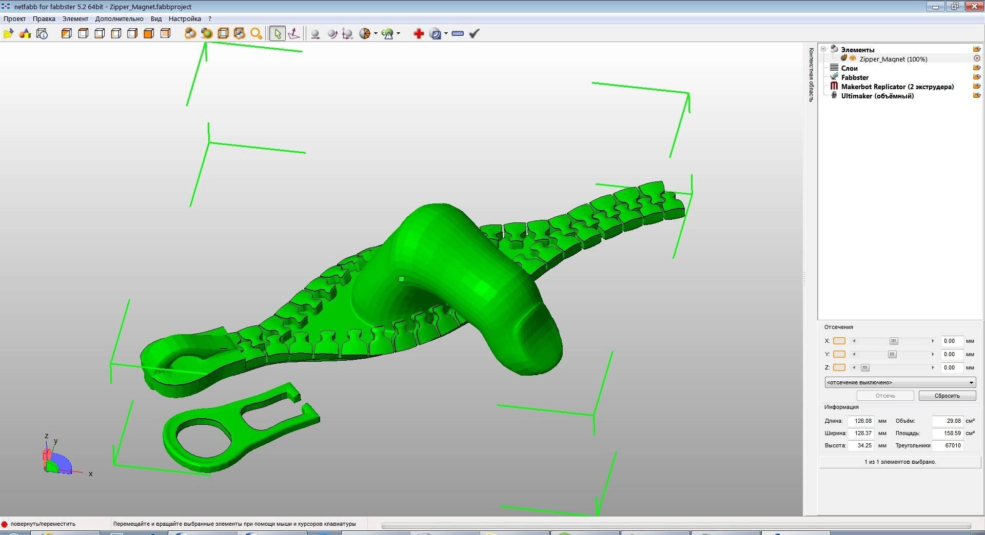The image size is (985, 535).
Task: Click the blue sphere toolbar icon before ruler
Action: 436,34
